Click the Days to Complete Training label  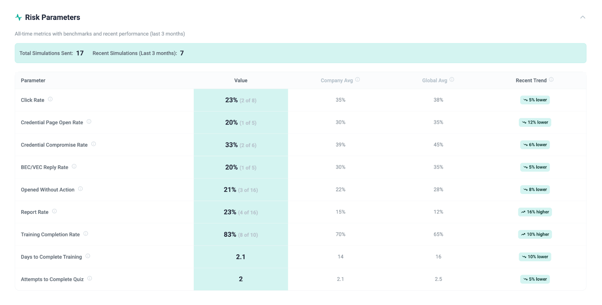(x=51, y=257)
